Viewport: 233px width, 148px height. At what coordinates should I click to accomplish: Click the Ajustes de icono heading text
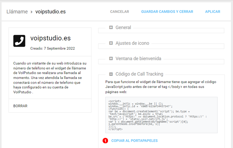click(x=132, y=43)
